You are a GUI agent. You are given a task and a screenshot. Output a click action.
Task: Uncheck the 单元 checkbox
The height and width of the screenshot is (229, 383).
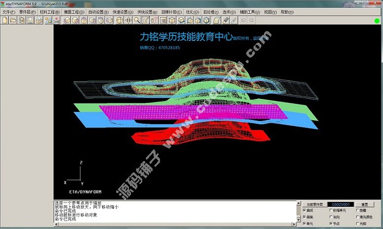click(x=304, y=224)
